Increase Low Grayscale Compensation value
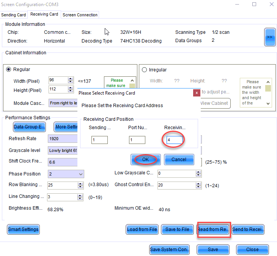The width and height of the screenshot is (277, 256). [x=198, y=172]
